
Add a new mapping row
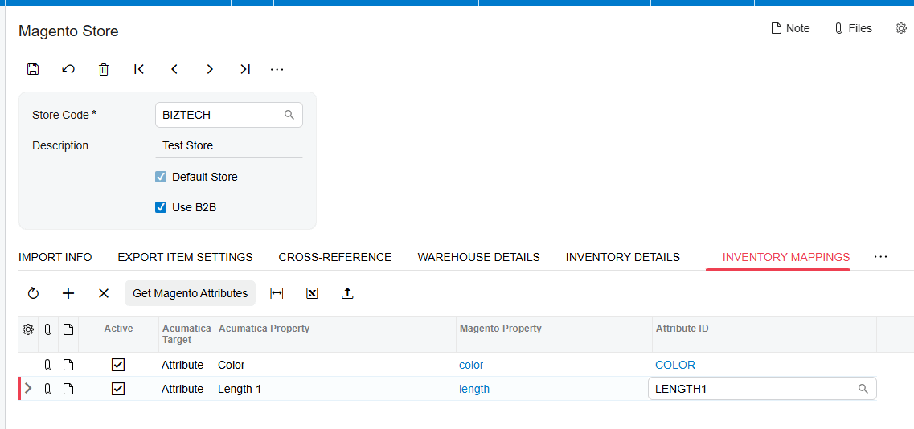click(68, 293)
